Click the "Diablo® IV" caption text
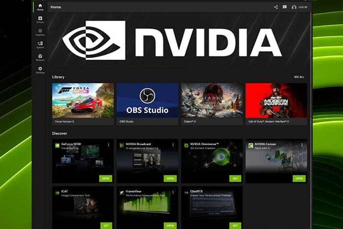Screen dimensions: 343x229 (x=190, y=121)
